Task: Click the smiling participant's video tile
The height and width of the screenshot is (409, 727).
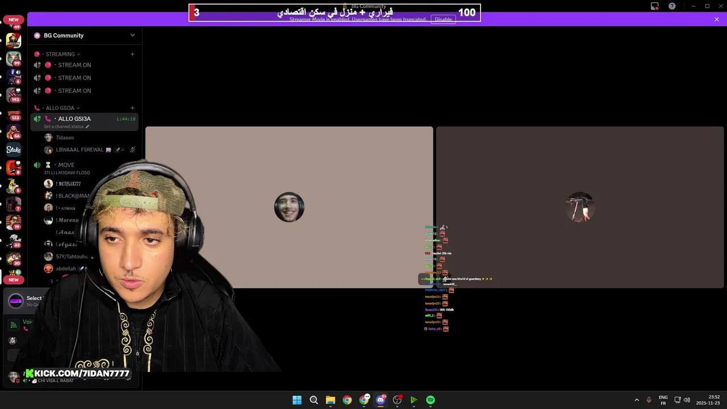Action: (289, 207)
